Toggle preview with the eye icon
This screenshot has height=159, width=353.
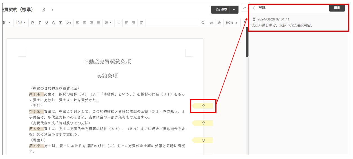point(211,23)
